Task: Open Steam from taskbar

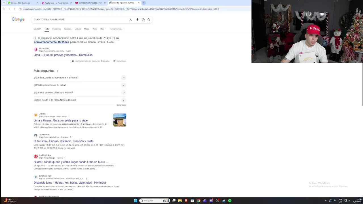Action: (x=223, y=201)
